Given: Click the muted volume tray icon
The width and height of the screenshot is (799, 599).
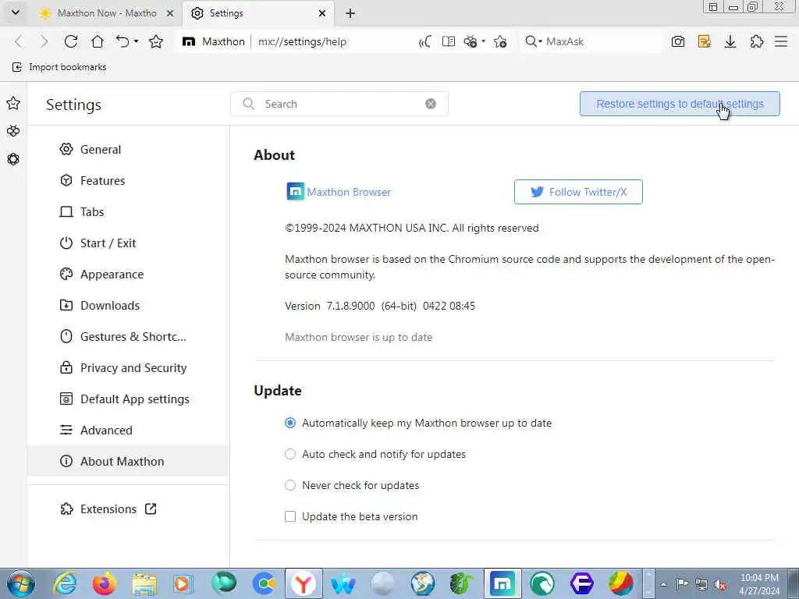Looking at the screenshot, I should pos(720,584).
